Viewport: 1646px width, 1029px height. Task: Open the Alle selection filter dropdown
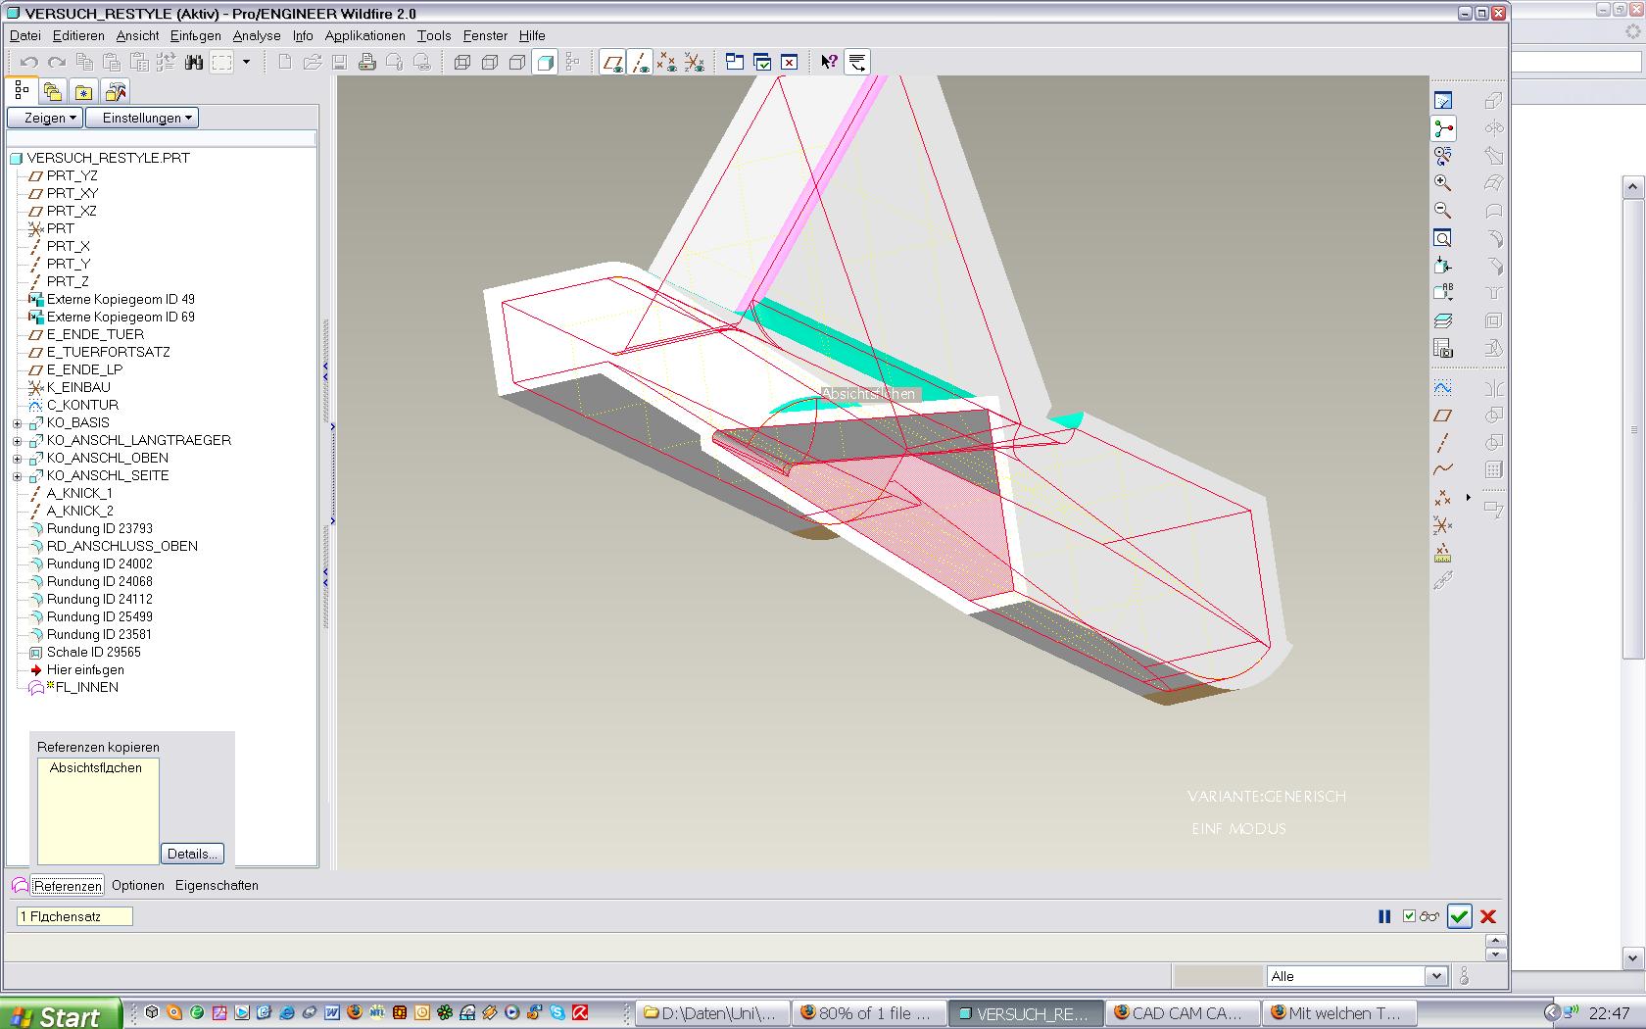tap(1435, 976)
